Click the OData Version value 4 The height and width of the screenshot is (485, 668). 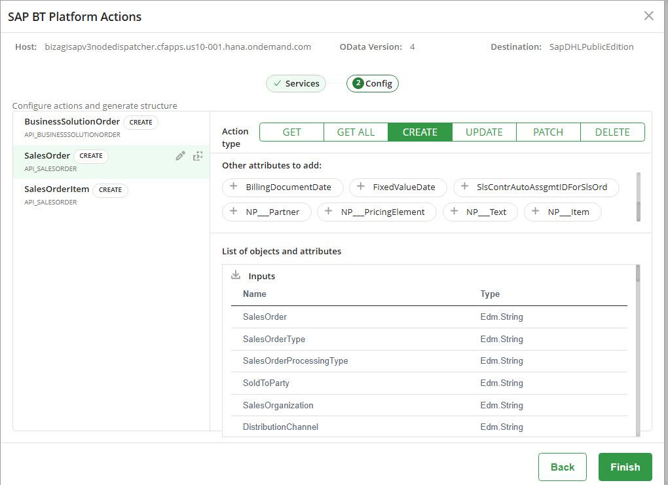tap(413, 47)
